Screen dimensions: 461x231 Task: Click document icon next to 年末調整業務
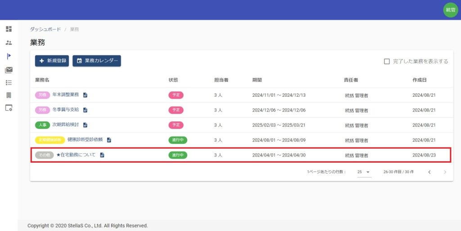85,95
